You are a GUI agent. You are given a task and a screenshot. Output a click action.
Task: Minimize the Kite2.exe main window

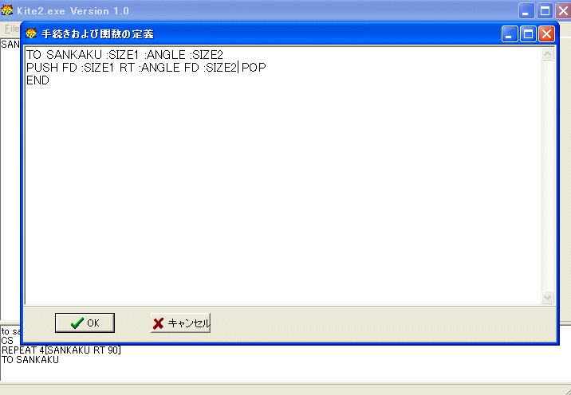[x=526, y=11]
